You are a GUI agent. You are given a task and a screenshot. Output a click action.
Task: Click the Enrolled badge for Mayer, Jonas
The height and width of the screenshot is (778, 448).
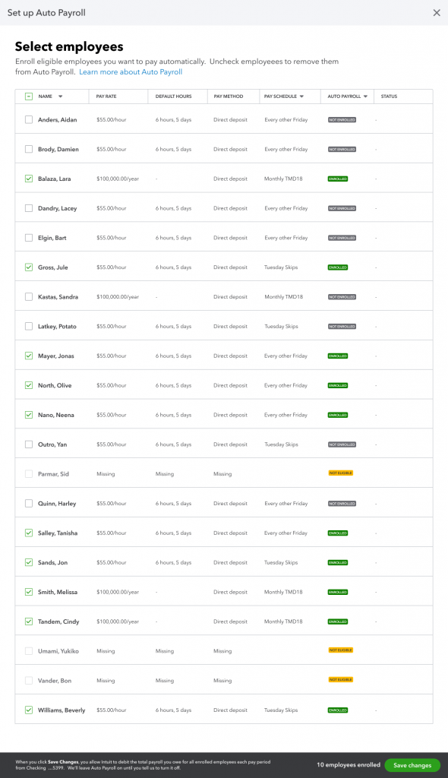click(x=338, y=356)
